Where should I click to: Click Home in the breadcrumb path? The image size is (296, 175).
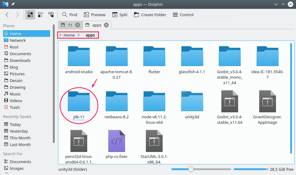(69, 35)
